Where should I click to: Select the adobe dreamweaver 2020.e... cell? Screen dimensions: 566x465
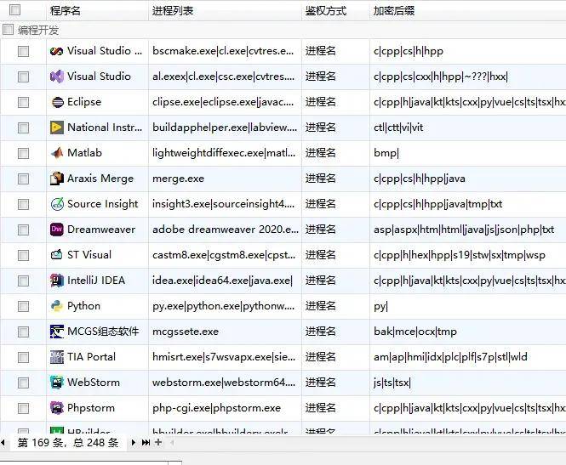226,230
